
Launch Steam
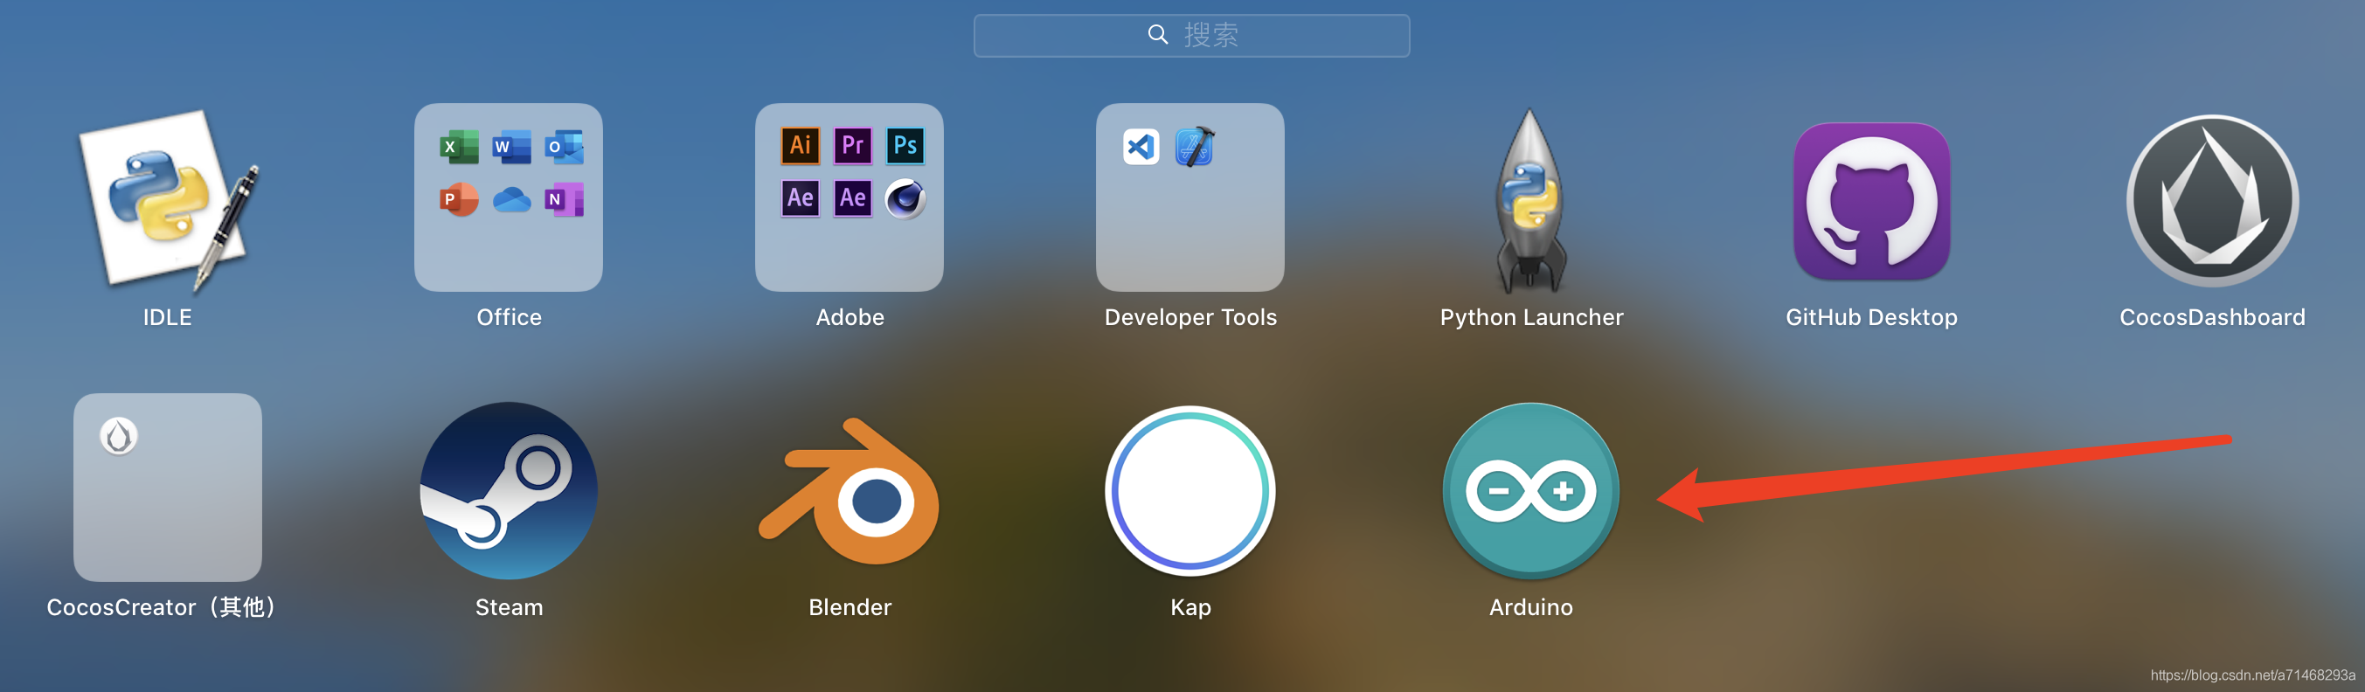pos(509,491)
